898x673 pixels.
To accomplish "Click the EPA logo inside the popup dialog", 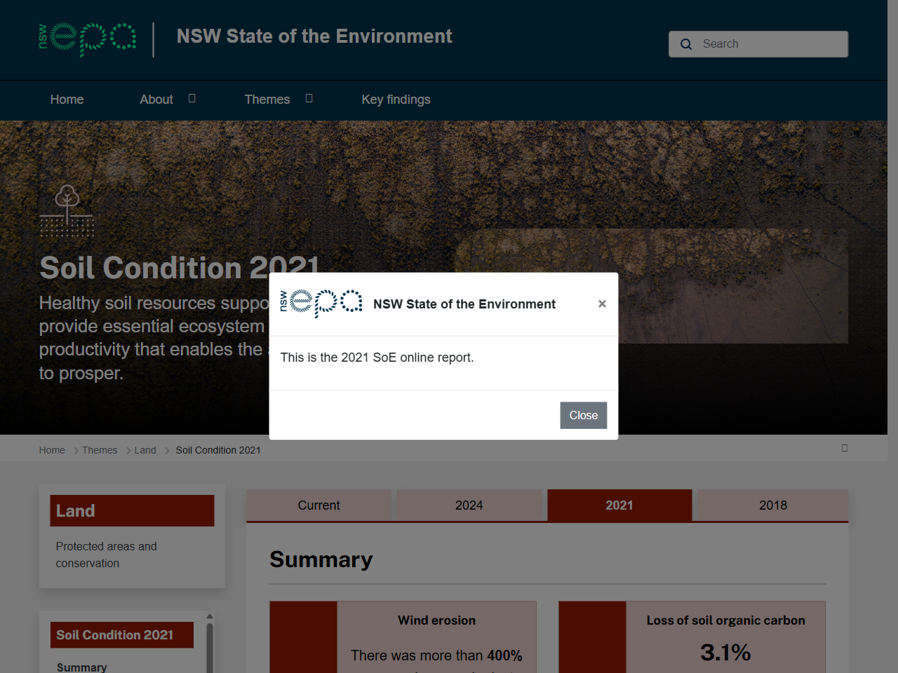I will 321,304.
